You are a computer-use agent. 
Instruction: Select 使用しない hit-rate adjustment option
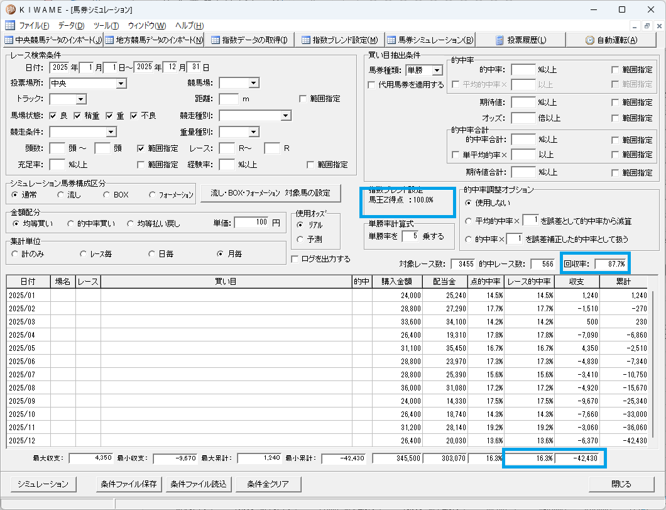(x=469, y=203)
